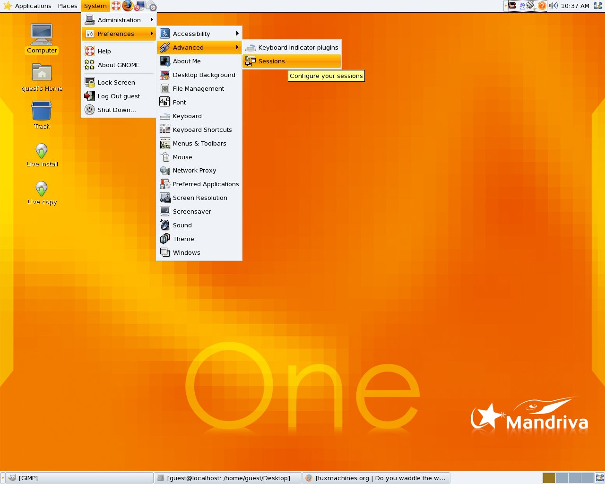Click the Accessibility icon in Preferences menu

164,34
